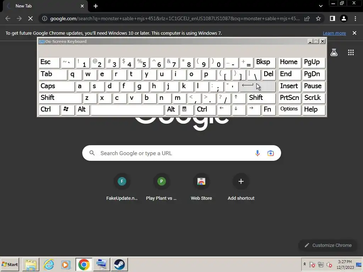Open Steam from the taskbar

click(x=119, y=264)
